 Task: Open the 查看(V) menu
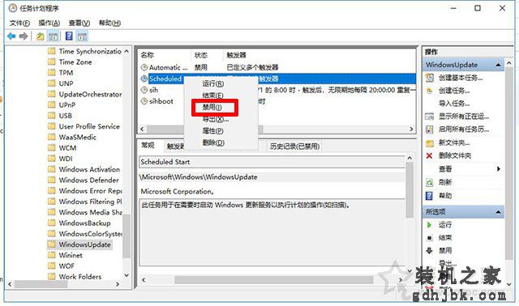pos(79,23)
